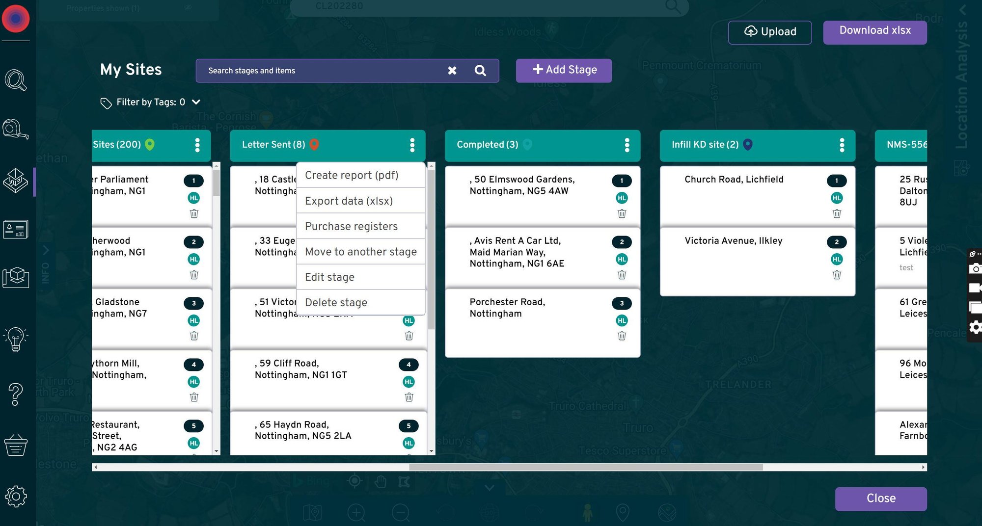Click the magnifier search icon in sidebar
Screen dimensions: 982x526
click(x=16, y=80)
